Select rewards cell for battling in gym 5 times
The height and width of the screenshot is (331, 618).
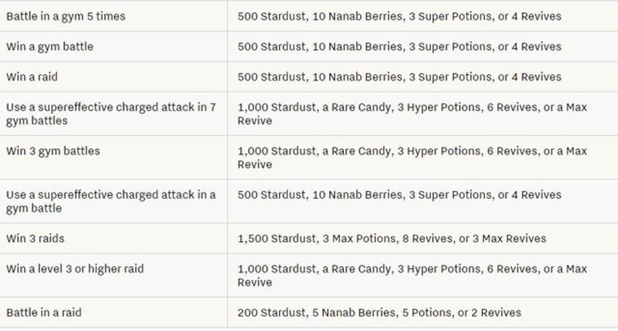click(x=399, y=16)
